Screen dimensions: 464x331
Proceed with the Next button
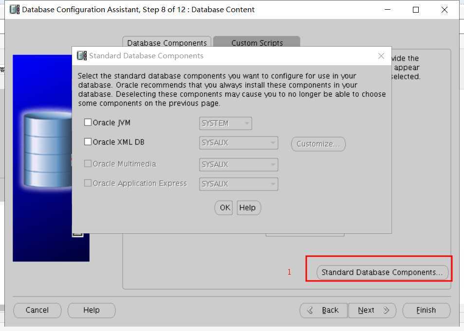372,310
